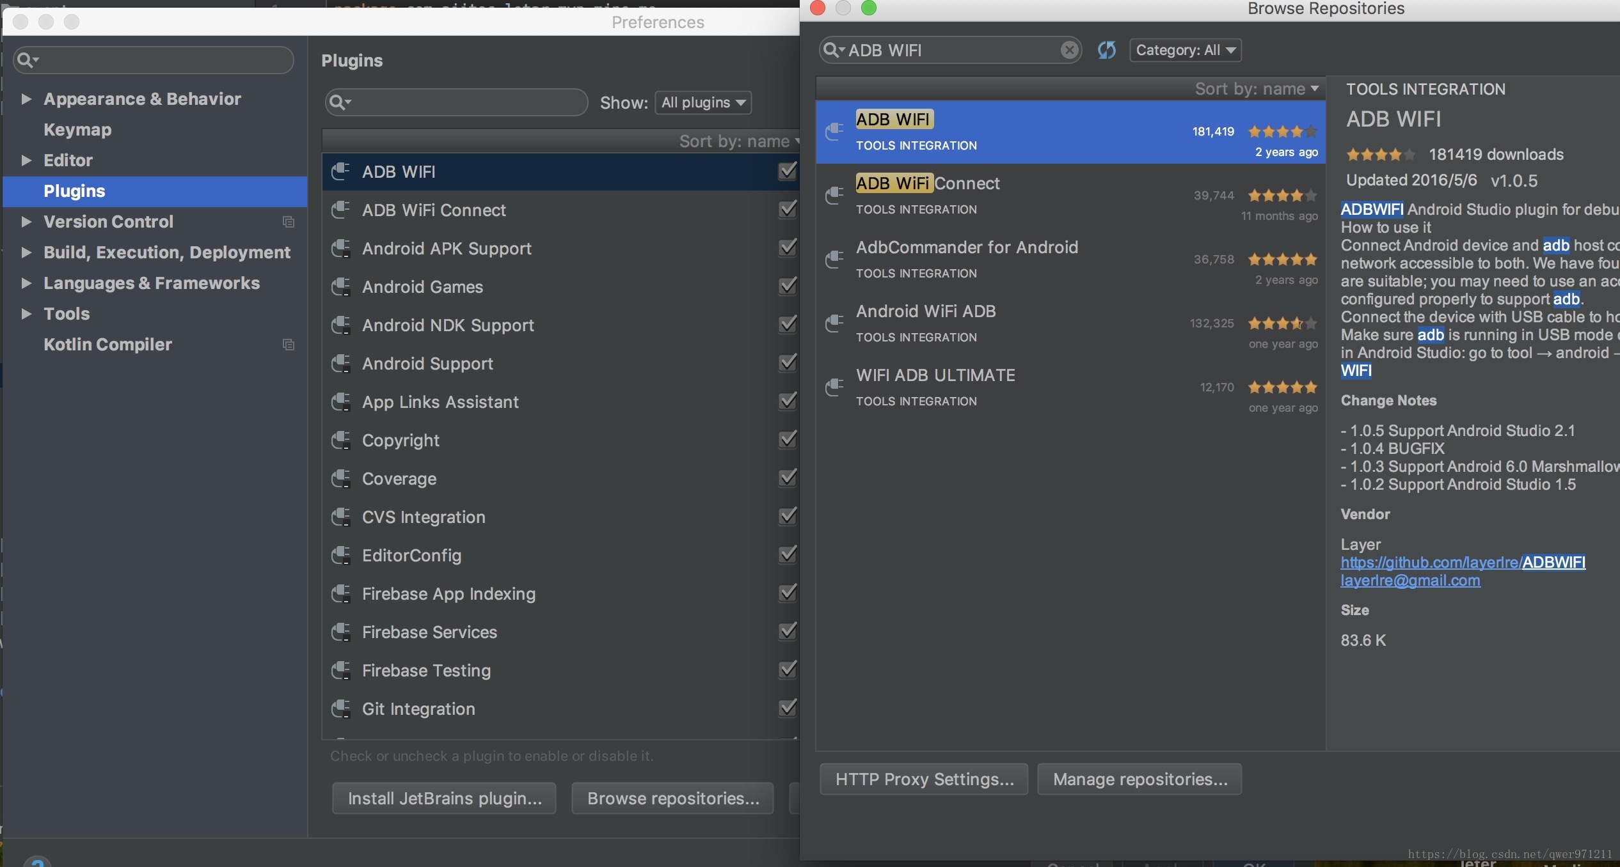Click Android WiFi ADB result plugin icon
The width and height of the screenshot is (1620, 867).
(834, 323)
